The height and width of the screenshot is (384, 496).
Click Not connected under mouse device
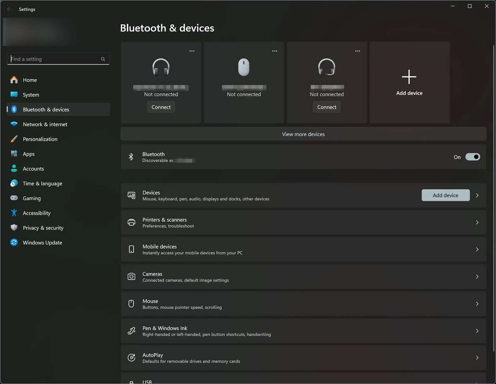(x=244, y=94)
